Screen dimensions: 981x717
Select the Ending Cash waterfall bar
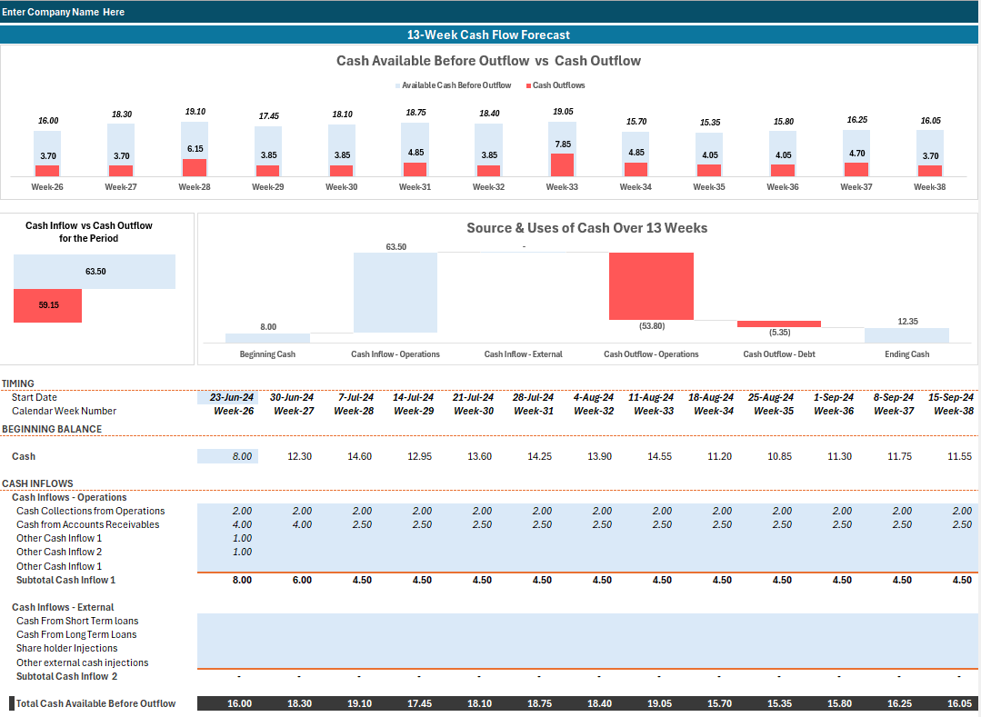[x=906, y=335]
